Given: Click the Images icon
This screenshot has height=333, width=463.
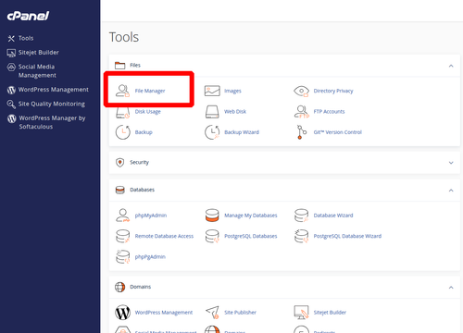Looking at the screenshot, I should [212, 91].
